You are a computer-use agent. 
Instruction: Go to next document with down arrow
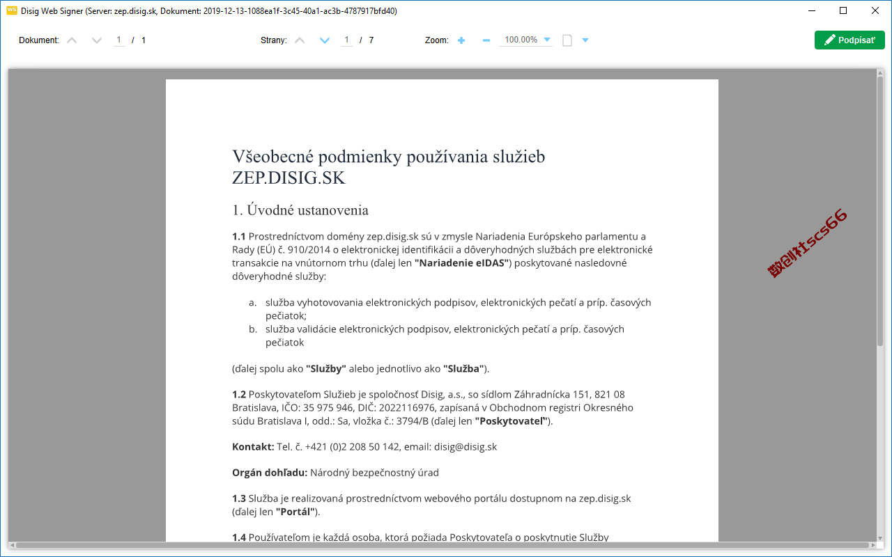pos(97,40)
